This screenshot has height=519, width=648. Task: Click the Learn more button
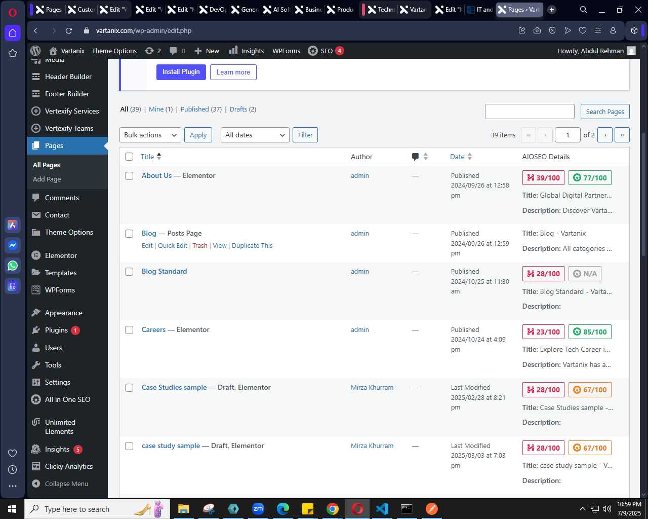tap(233, 72)
